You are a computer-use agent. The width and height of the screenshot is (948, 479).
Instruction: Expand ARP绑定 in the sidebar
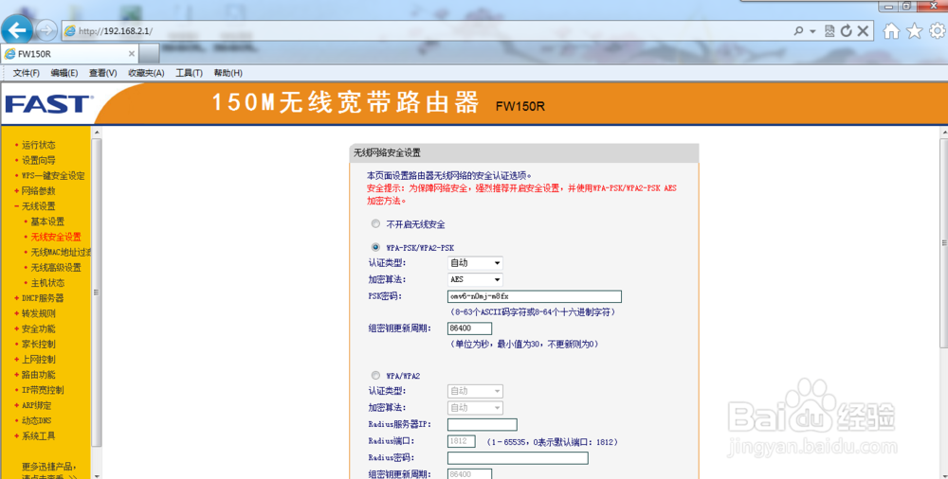(36, 405)
